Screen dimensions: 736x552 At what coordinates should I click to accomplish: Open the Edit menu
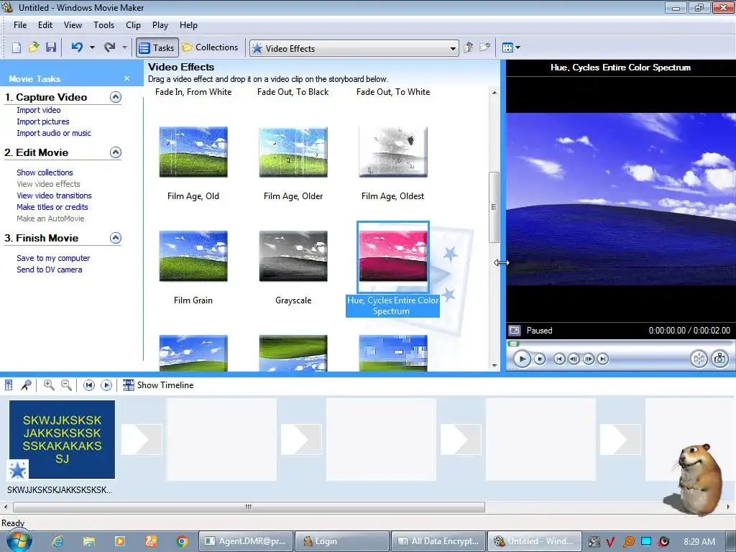point(45,25)
